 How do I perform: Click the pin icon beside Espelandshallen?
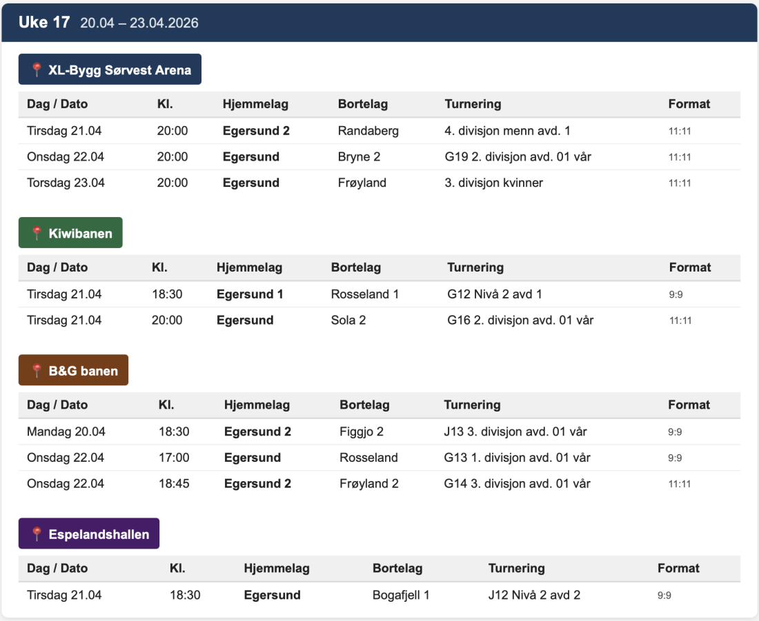[x=37, y=534]
